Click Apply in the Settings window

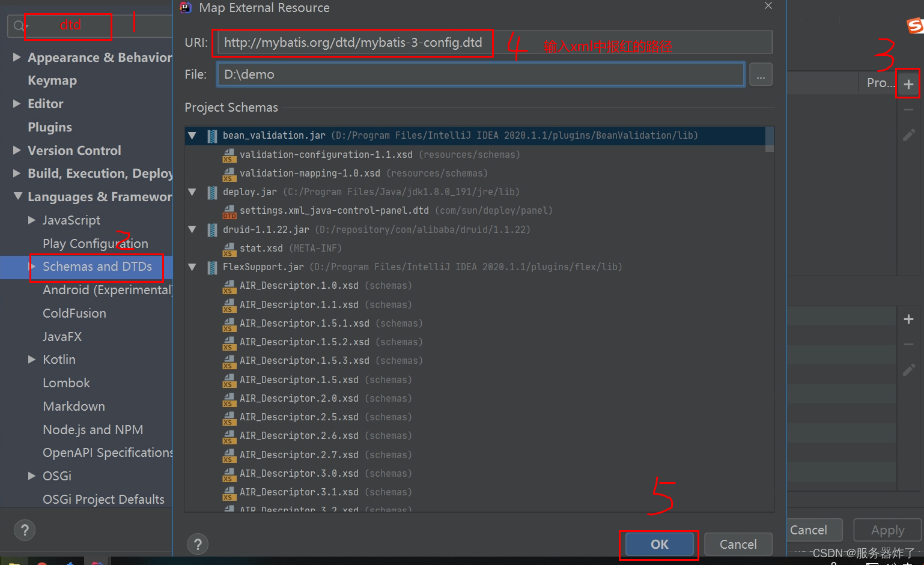tap(887, 530)
